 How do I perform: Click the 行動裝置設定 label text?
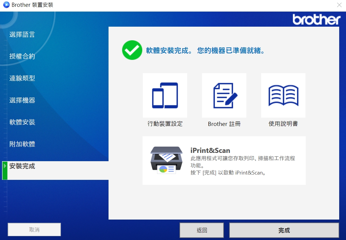pos(165,124)
